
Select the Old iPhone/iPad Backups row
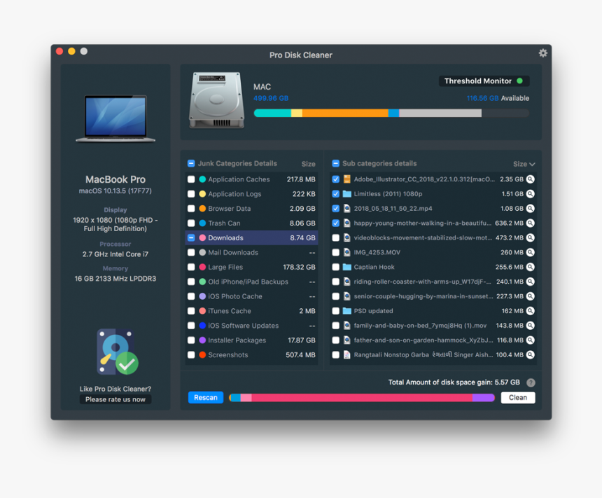[251, 282]
